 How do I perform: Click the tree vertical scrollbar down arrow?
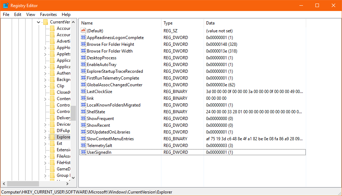coord(73,178)
